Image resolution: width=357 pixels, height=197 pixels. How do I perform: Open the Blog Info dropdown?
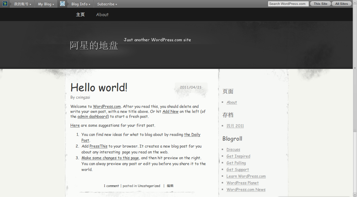click(81, 4)
